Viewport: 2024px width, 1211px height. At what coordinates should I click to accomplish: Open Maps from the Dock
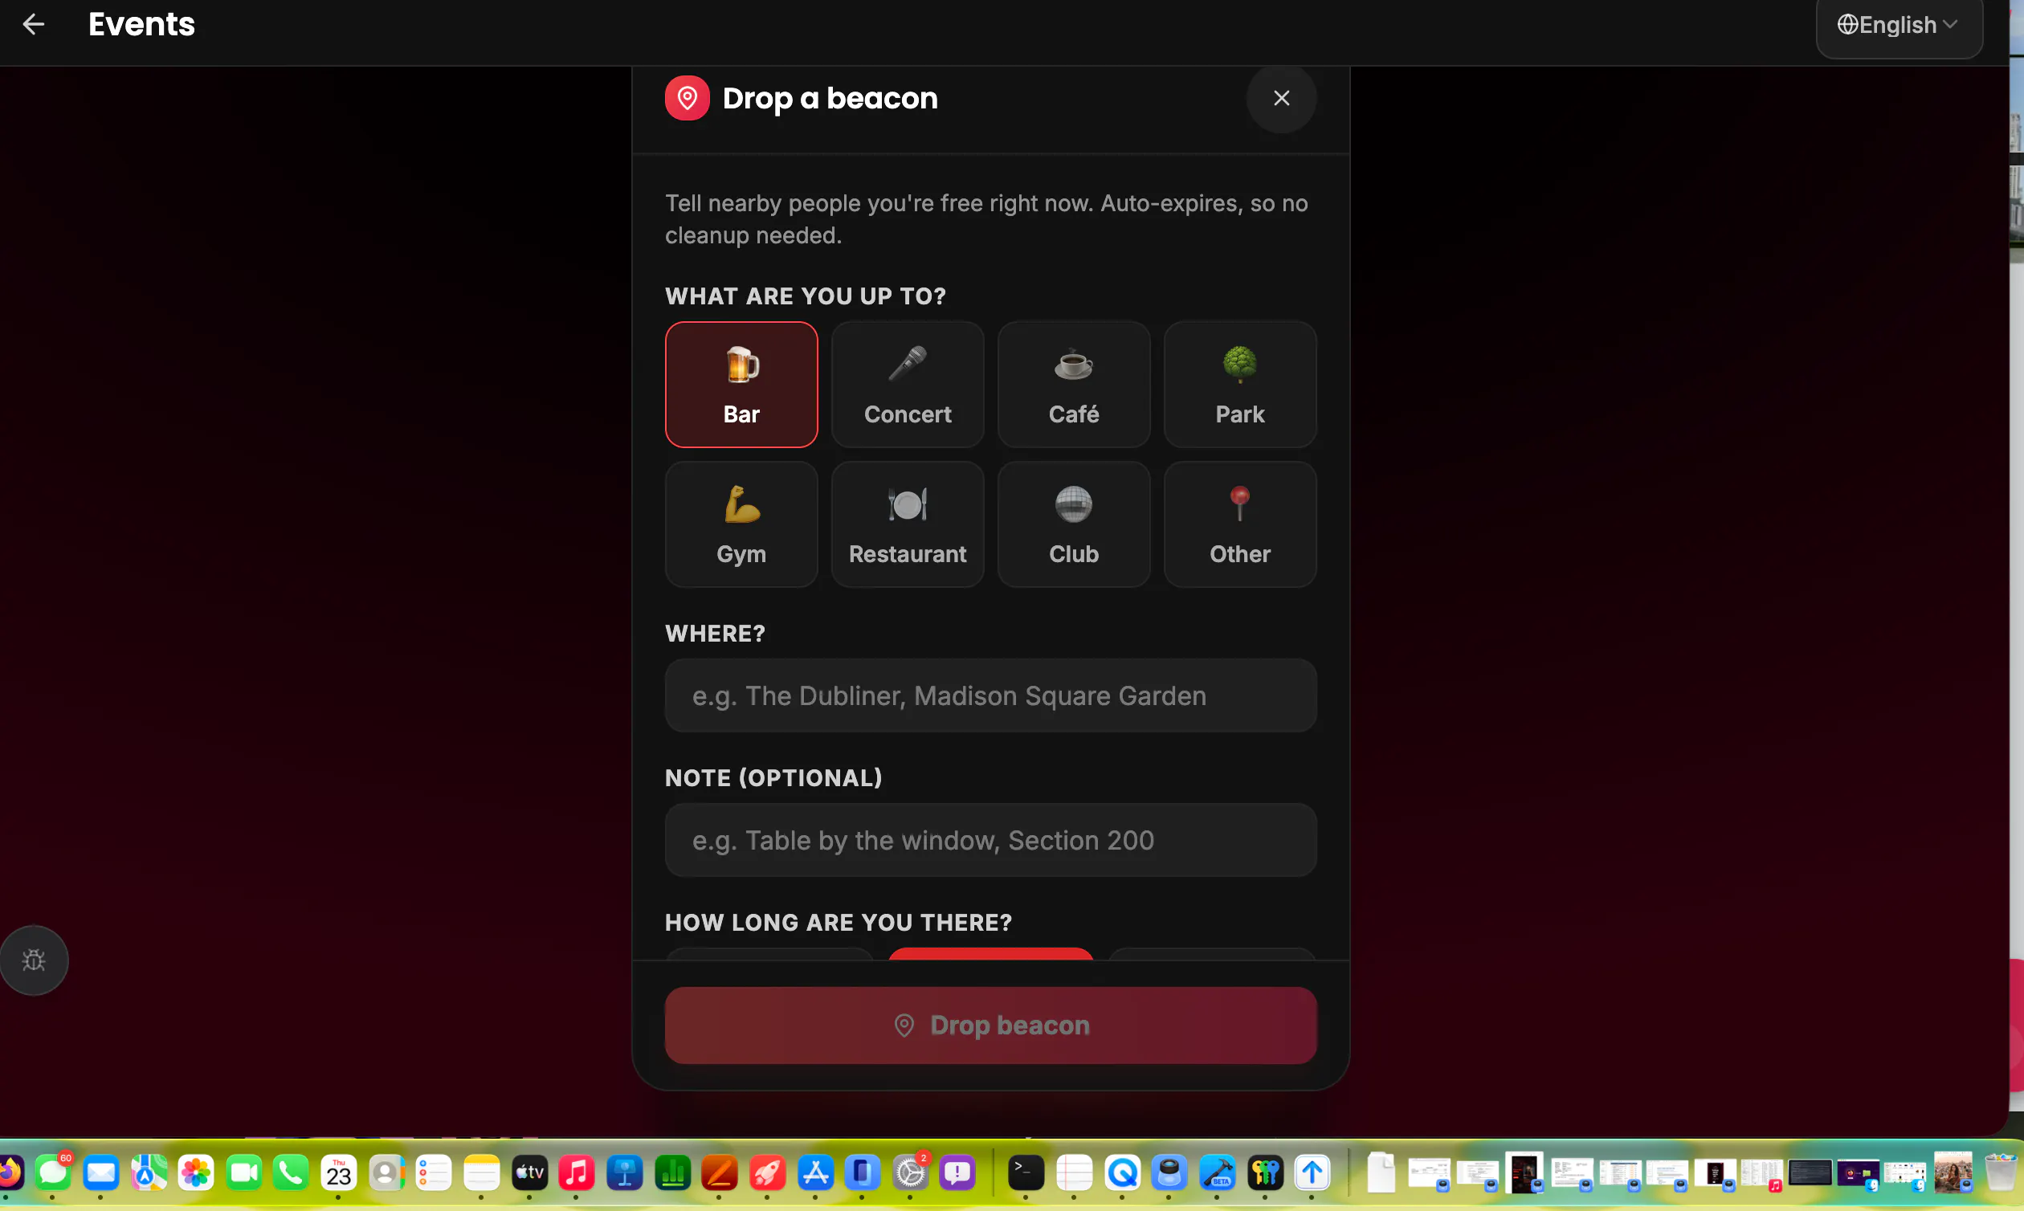[x=149, y=1174]
